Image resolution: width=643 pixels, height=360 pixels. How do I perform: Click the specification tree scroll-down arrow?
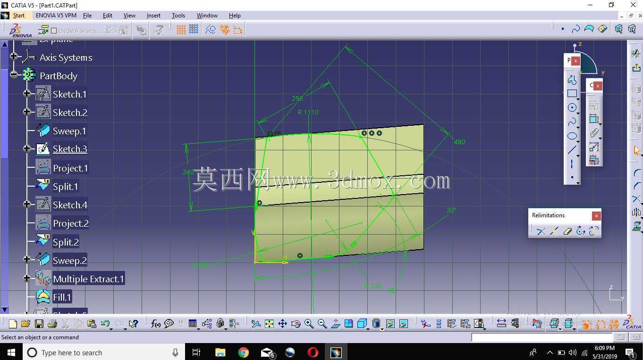pyautogui.click(x=5, y=310)
